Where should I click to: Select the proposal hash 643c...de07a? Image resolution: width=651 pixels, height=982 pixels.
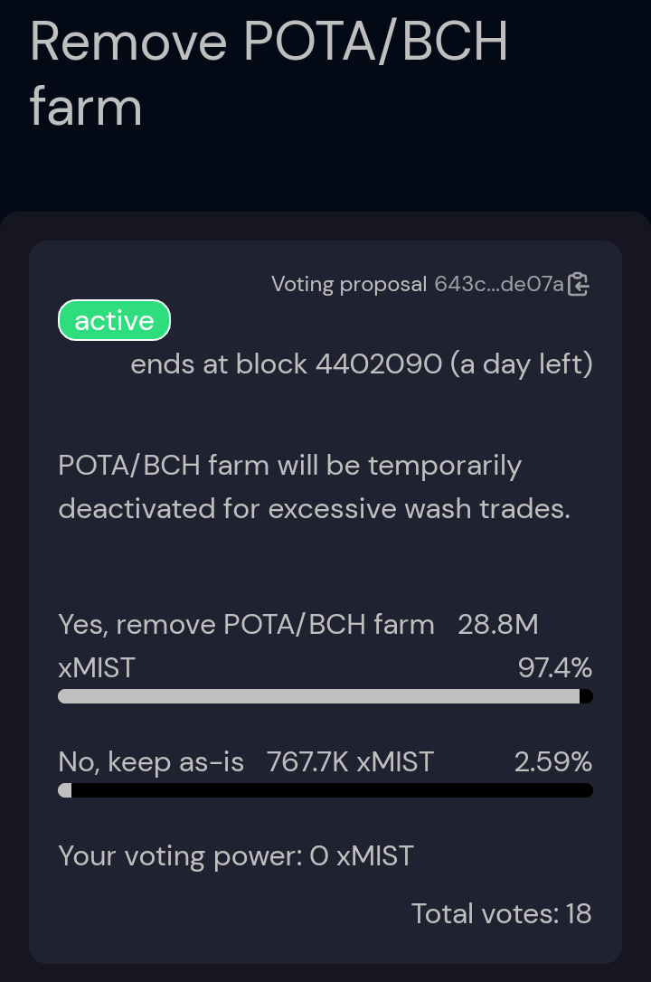coord(499,284)
